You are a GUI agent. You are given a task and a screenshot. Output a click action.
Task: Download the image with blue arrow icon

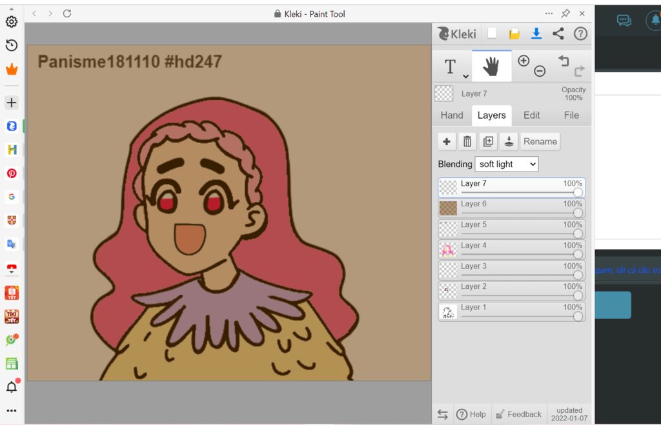pyautogui.click(x=536, y=34)
